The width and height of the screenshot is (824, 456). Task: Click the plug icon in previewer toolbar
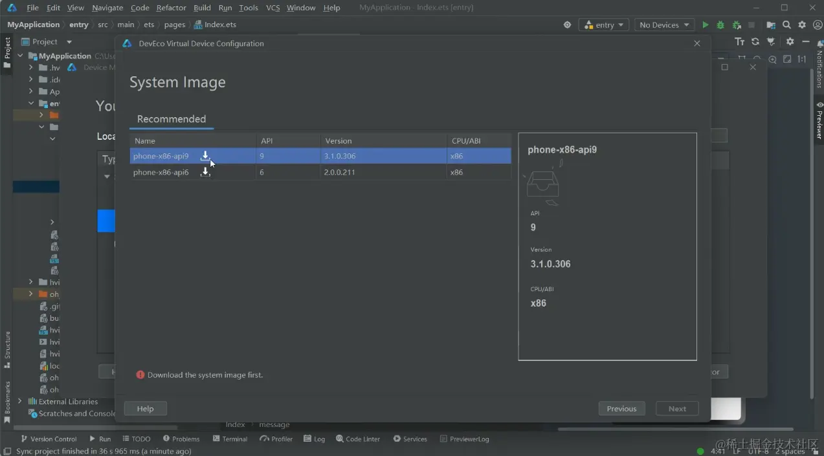pos(771,41)
